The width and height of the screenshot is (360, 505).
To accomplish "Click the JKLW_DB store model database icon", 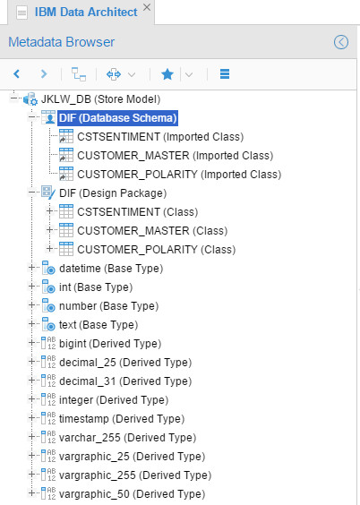I will click(x=30, y=99).
